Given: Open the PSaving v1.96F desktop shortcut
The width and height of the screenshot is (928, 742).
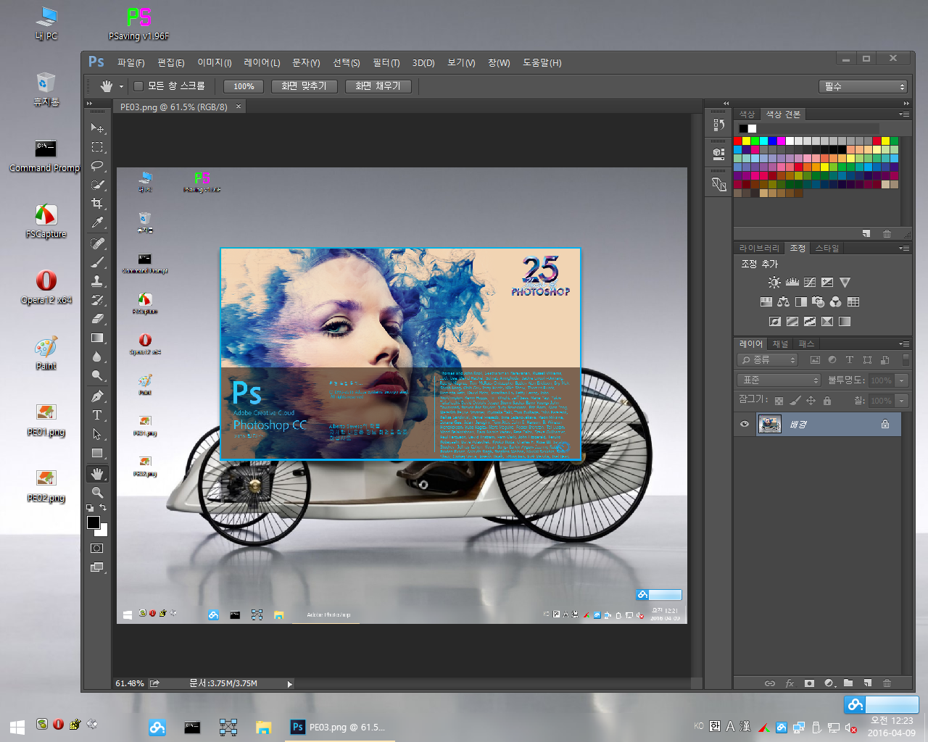Looking at the screenshot, I should (x=138, y=24).
